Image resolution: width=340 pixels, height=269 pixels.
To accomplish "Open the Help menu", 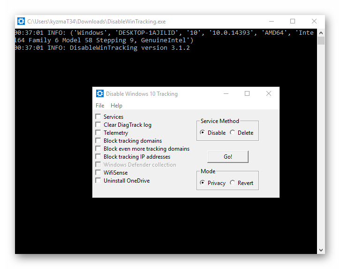I will pyautogui.click(x=116, y=106).
